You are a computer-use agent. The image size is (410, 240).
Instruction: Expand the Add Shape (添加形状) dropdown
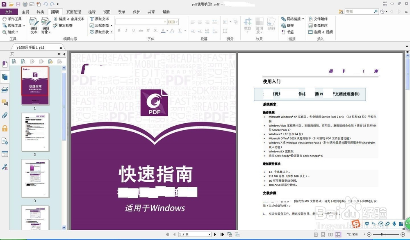pos(112,32)
